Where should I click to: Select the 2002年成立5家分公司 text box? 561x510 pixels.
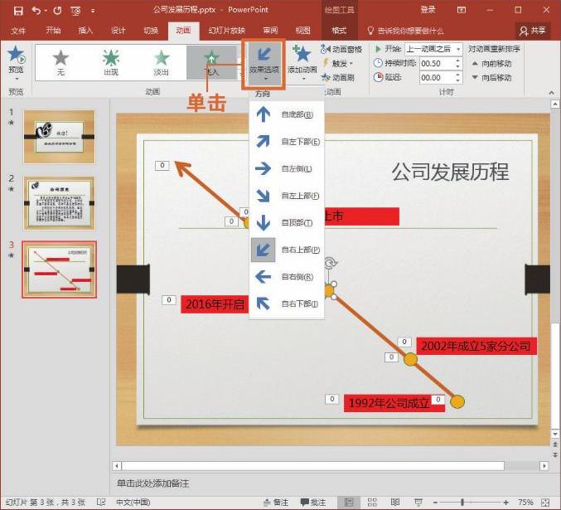coord(476,346)
